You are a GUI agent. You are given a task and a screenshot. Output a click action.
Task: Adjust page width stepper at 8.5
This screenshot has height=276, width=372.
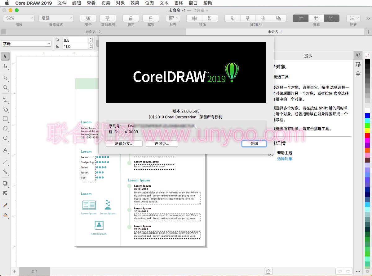coord(91,40)
